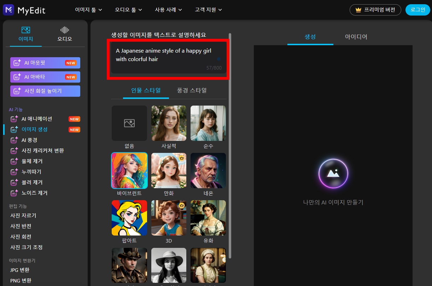The image size is (432, 286).
Task: Expand the 고객 지원 menu
Action: (x=209, y=10)
